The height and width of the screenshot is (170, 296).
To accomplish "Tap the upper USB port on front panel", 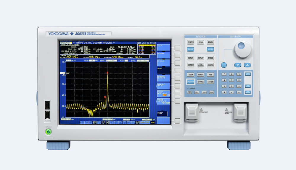I will coord(48,105).
